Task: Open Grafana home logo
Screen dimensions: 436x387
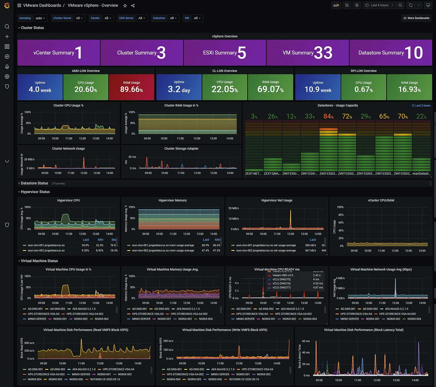Action: [7, 5]
